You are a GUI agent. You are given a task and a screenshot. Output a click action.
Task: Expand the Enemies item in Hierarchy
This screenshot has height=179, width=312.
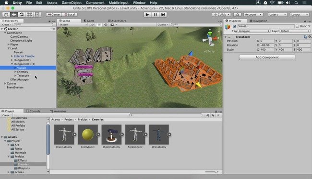point(15,72)
